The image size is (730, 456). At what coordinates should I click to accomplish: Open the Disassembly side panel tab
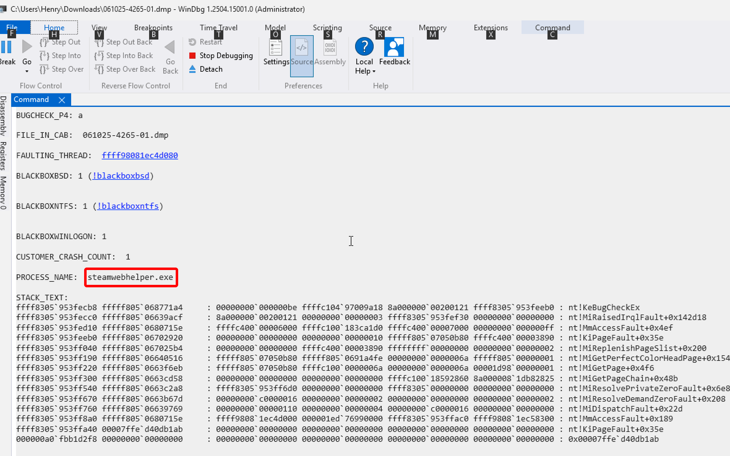[3, 116]
